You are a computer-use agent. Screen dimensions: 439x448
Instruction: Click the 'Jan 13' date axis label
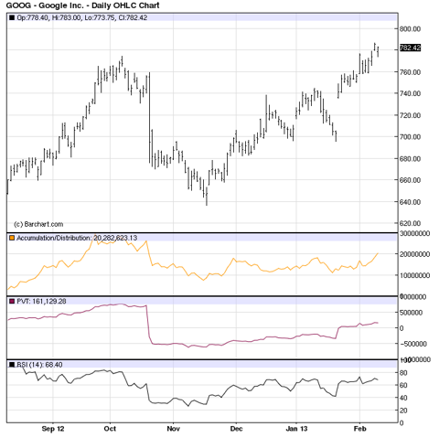coord(296,429)
